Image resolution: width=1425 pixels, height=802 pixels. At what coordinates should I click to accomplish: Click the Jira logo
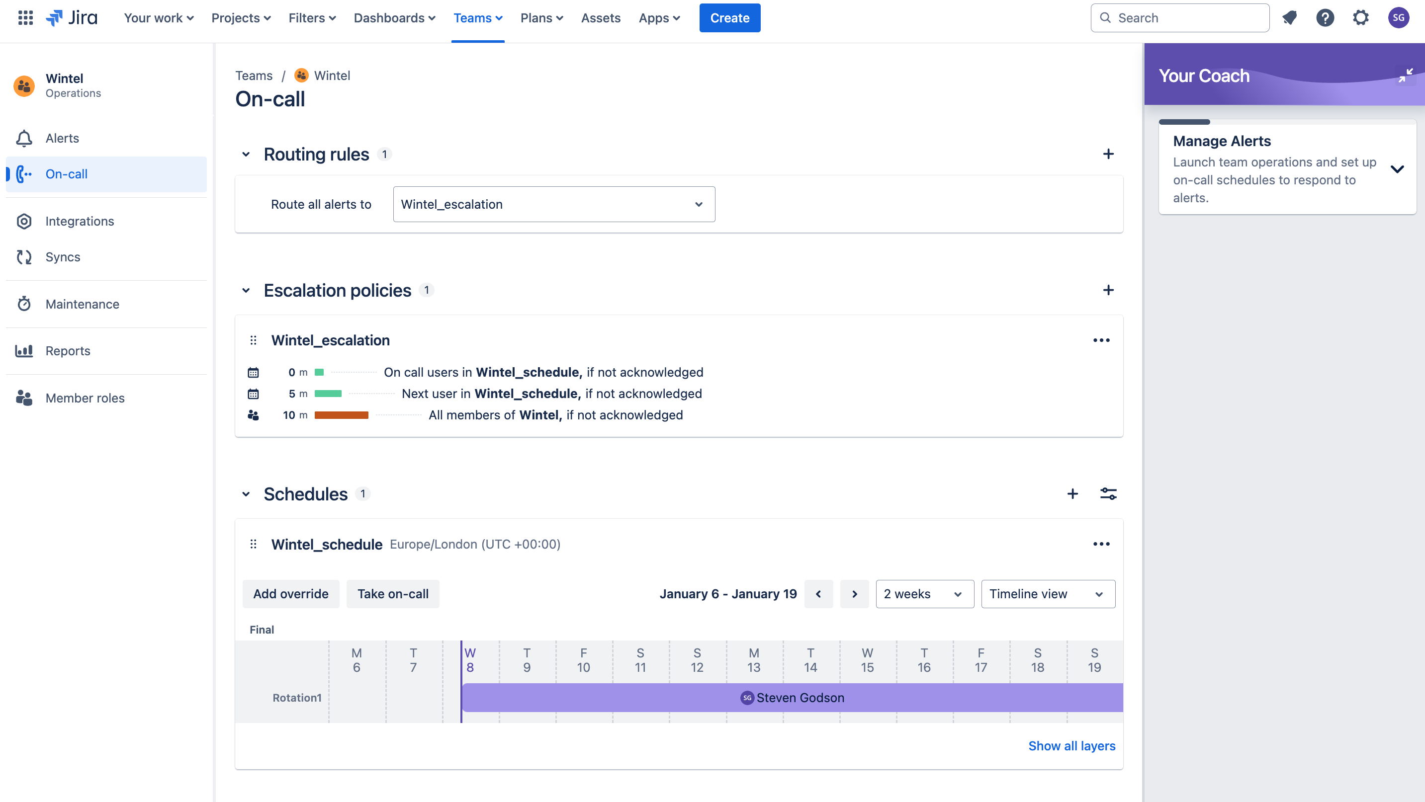[x=72, y=18]
